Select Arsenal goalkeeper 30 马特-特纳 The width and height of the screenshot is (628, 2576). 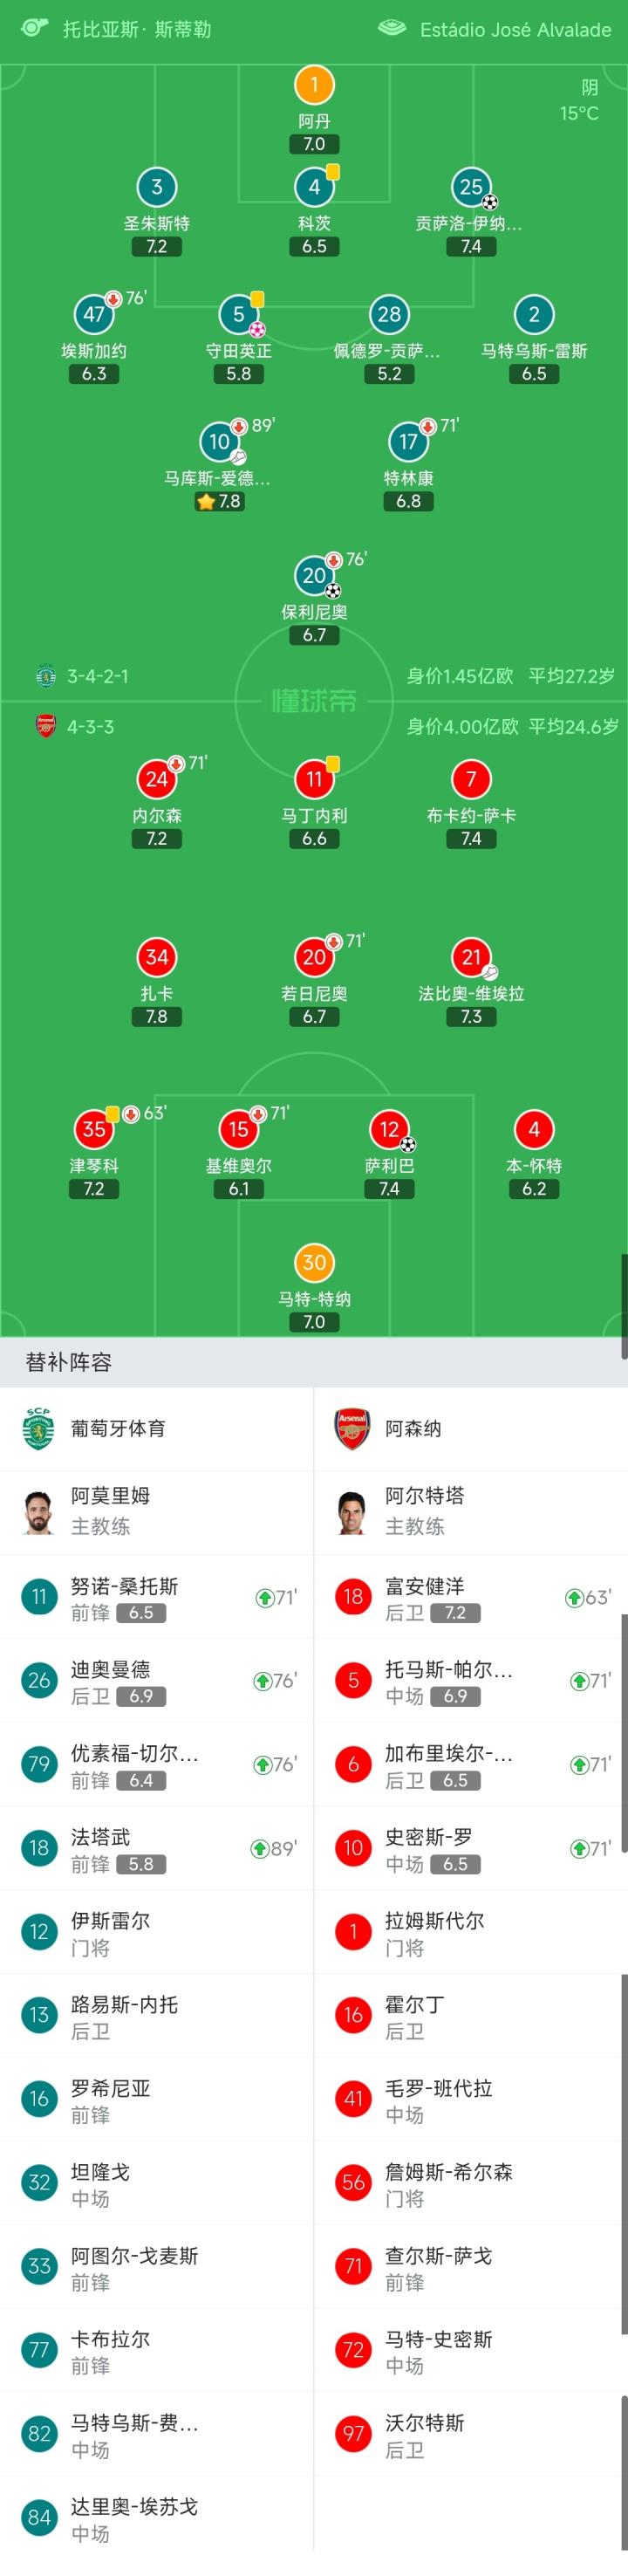point(314,1262)
